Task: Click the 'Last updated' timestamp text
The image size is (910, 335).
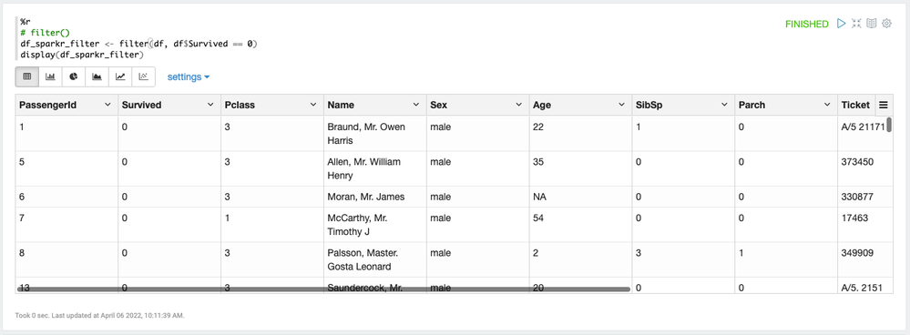Action: [x=118, y=316]
